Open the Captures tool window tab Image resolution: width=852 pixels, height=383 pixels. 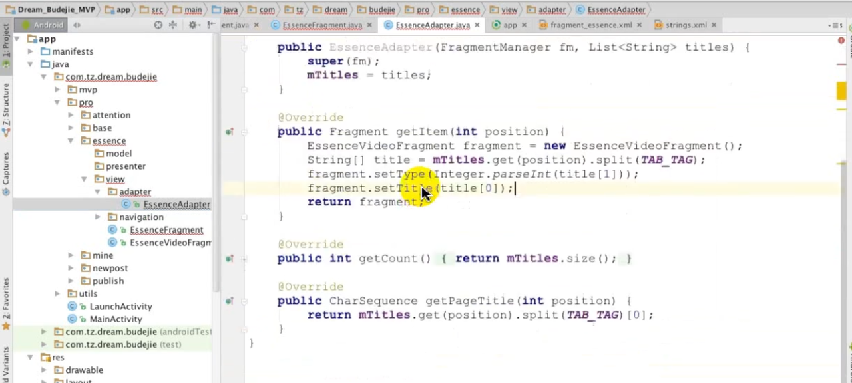(6, 174)
